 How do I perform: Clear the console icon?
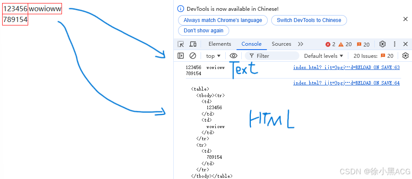[x=193, y=56]
